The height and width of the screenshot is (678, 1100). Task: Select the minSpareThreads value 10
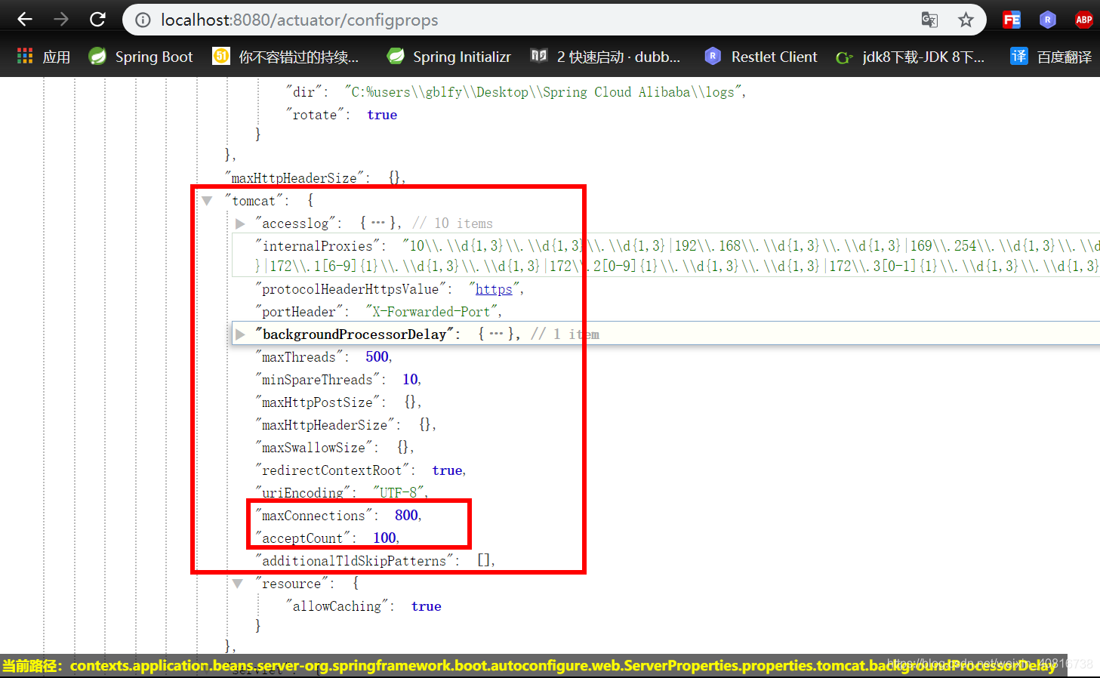(x=410, y=380)
